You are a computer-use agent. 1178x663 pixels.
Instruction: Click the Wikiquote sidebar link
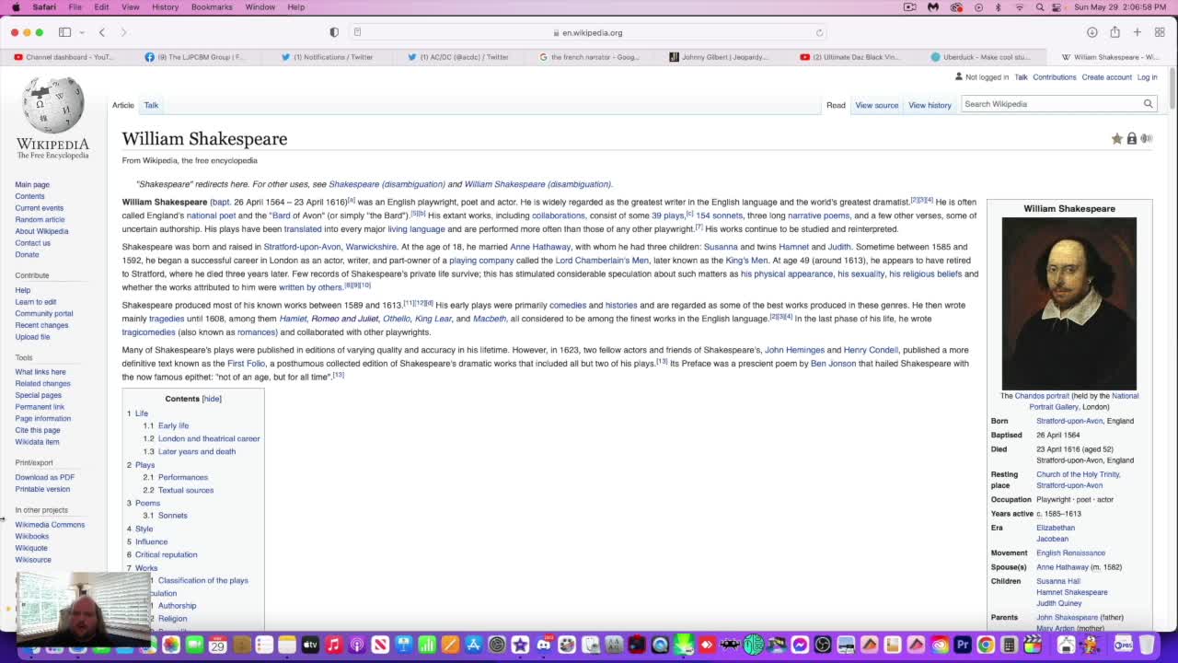31,548
